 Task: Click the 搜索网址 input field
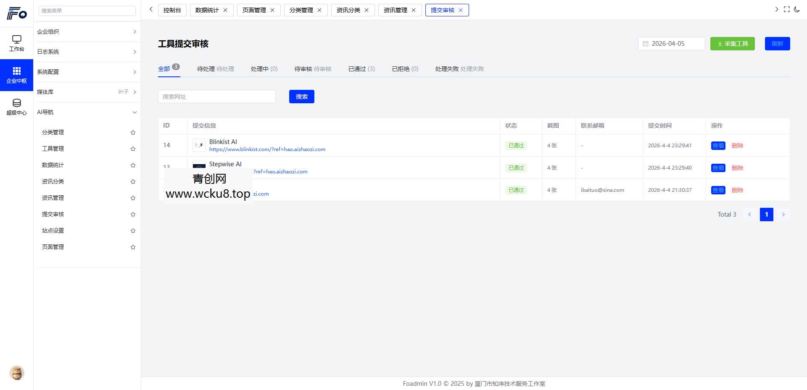pyautogui.click(x=216, y=97)
